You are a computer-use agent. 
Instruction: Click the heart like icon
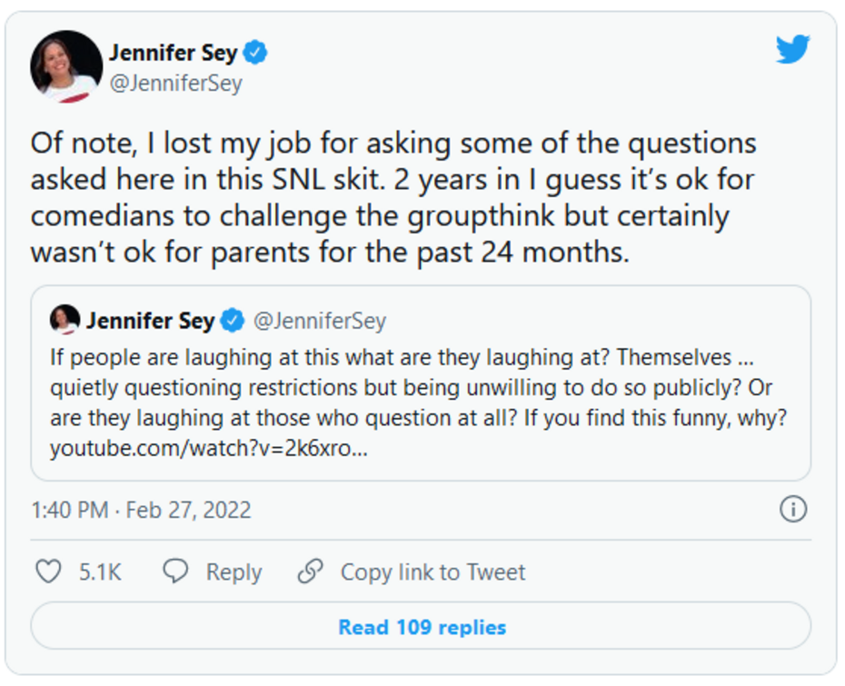47,572
